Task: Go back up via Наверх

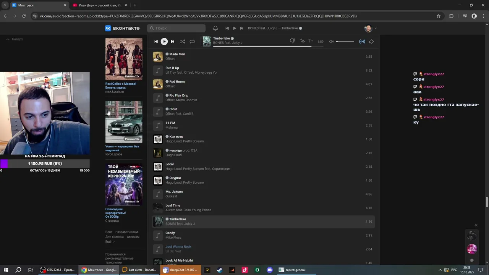Action: (14, 39)
